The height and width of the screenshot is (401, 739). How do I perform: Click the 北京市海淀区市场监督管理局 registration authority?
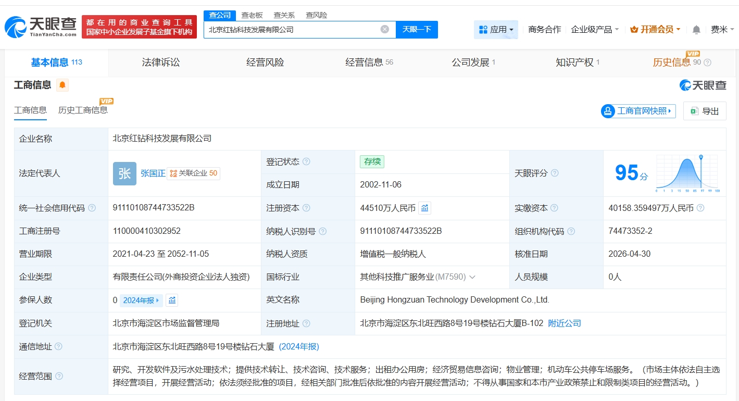coord(166,323)
